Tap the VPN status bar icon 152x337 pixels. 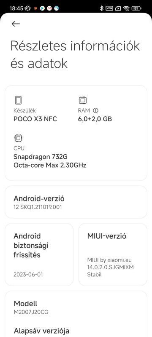click(x=109, y=8)
